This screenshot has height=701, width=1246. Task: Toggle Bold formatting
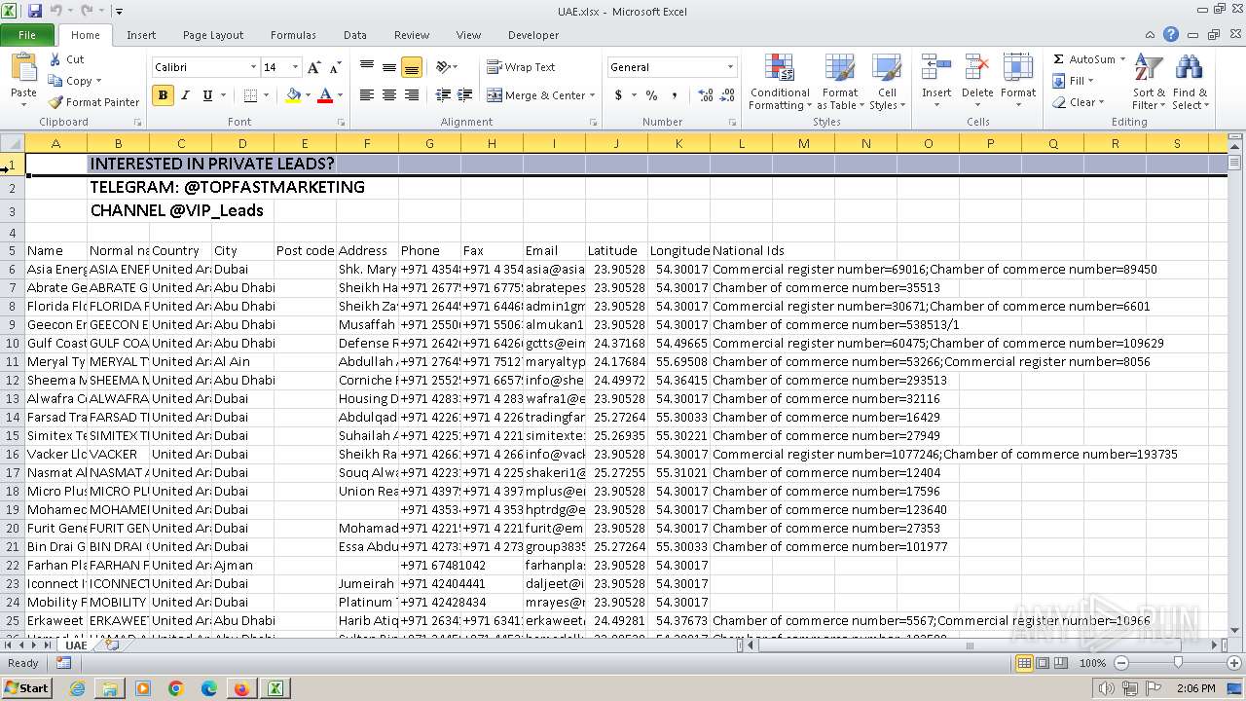163,95
